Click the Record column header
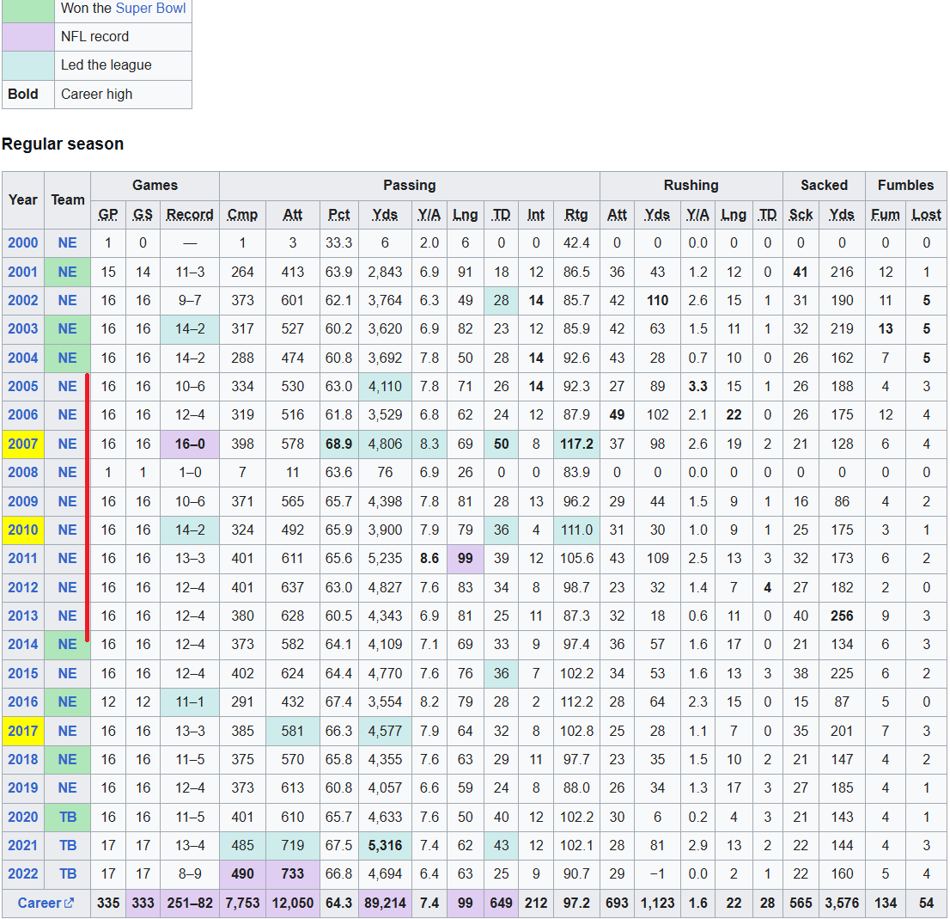 point(190,215)
